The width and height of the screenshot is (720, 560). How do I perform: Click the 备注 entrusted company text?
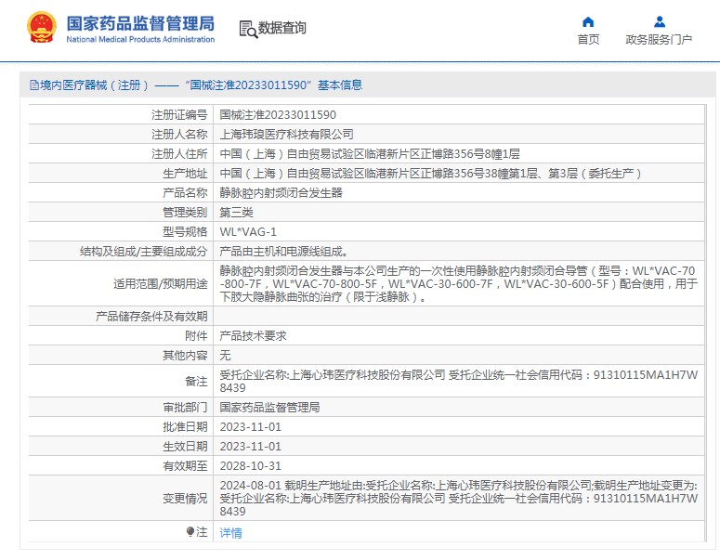(x=458, y=381)
